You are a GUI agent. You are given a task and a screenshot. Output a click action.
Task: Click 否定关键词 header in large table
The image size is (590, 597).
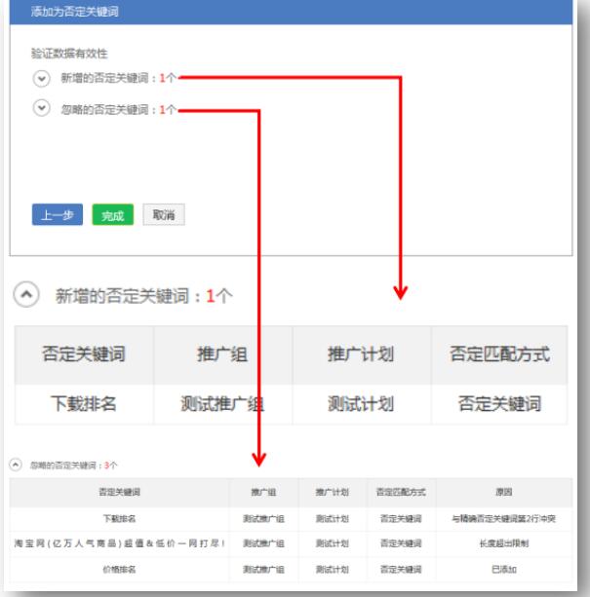(83, 354)
